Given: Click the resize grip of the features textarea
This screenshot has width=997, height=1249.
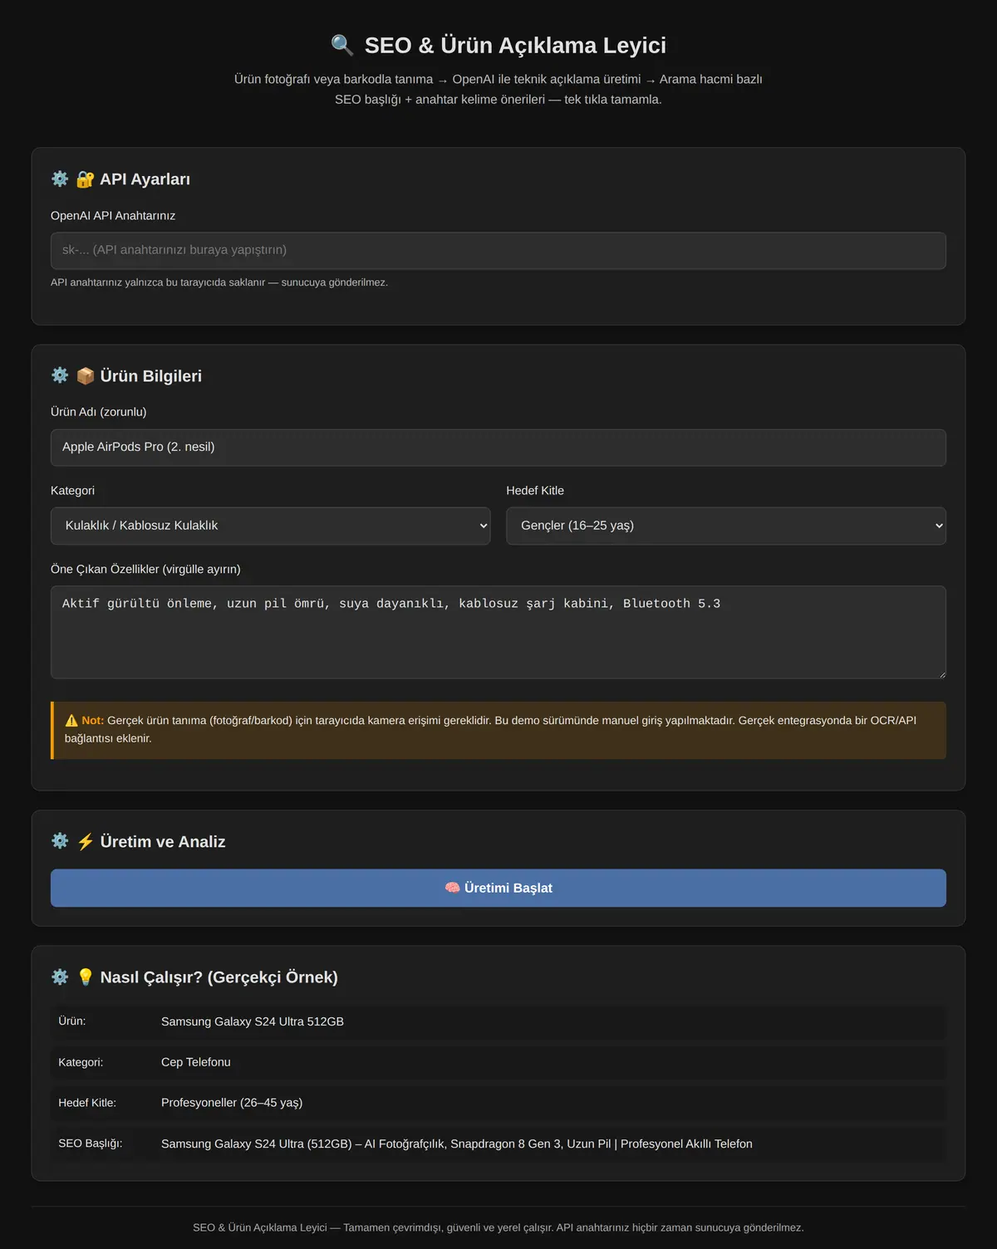Looking at the screenshot, I should pos(941,673).
